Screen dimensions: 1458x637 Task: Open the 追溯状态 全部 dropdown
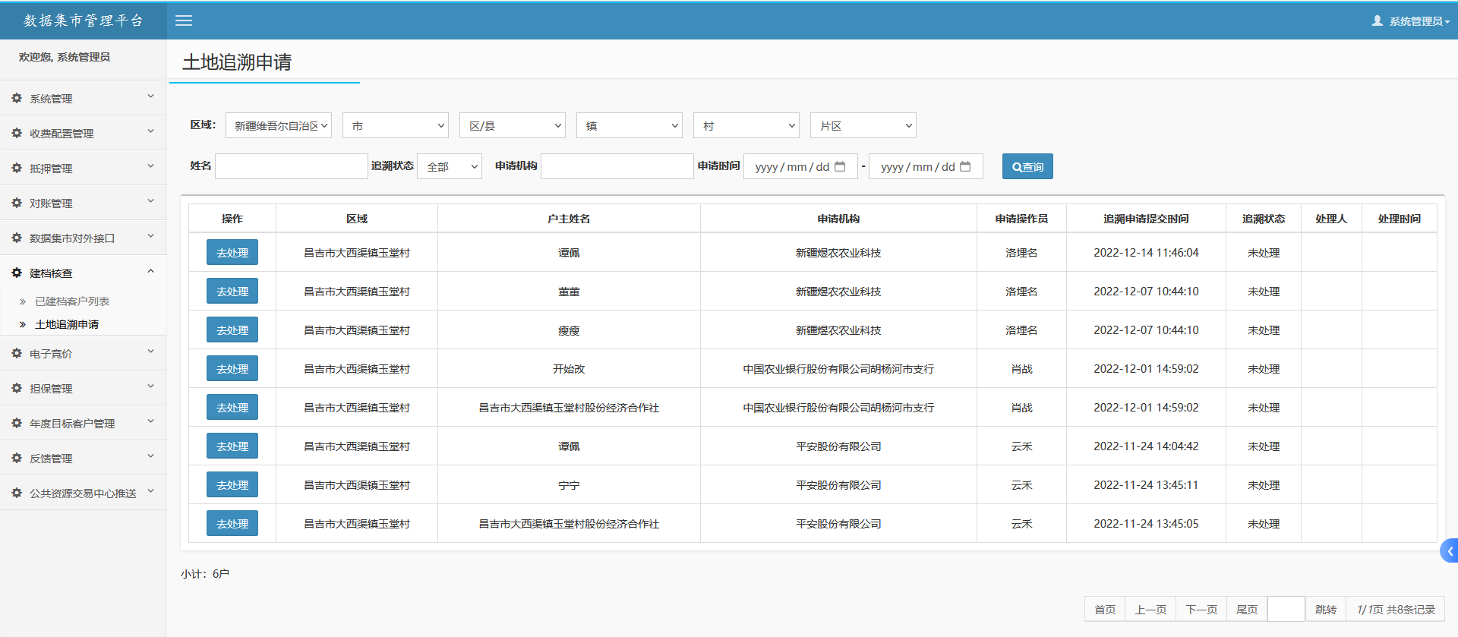[x=450, y=166]
